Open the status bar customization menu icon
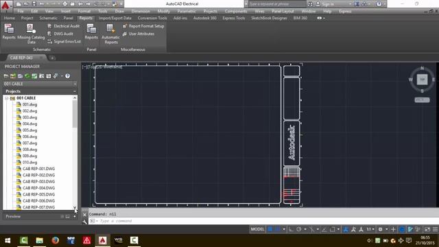The image size is (439, 247). (x=435, y=229)
